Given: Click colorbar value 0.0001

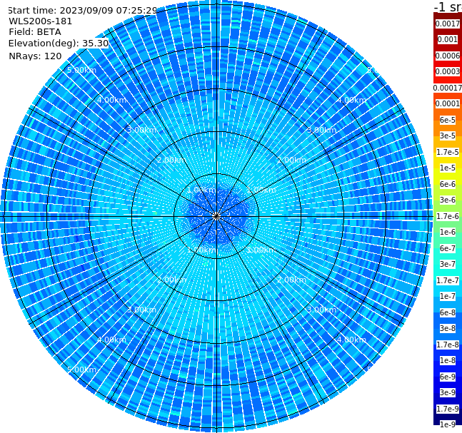Looking at the screenshot, I should pyautogui.click(x=448, y=103).
